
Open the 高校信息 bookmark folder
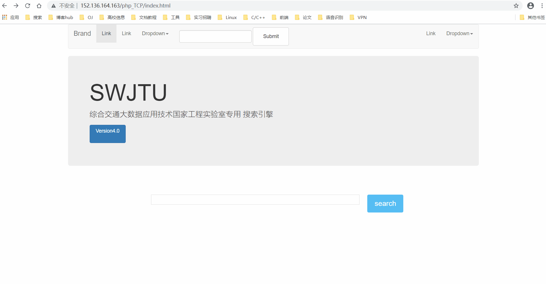[x=112, y=17]
